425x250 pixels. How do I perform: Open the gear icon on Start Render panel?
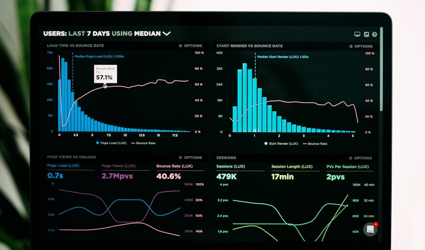point(350,46)
